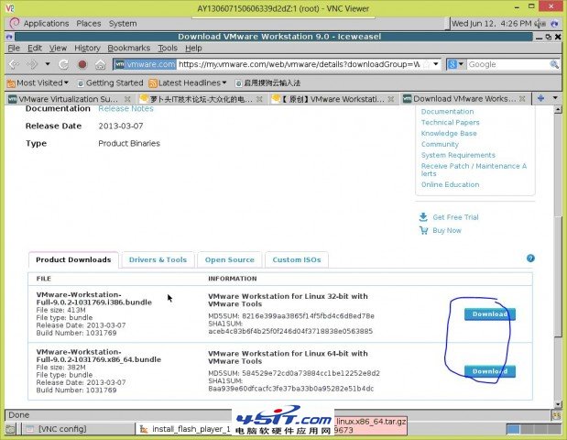Expand the Most Visited bookmarks folder
This screenshot has width=567, height=440.
tap(38, 82)
